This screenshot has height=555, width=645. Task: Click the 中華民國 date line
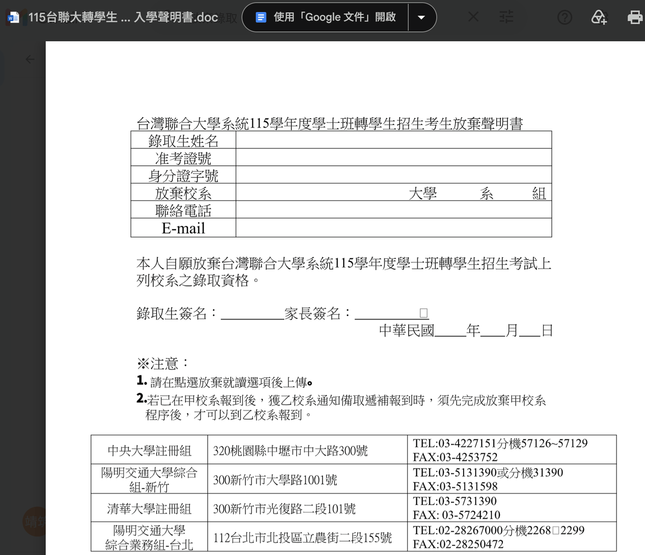tap(466, 331)
